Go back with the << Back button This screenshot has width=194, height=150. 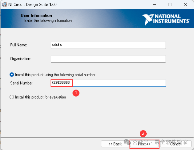tap(115, 144)
